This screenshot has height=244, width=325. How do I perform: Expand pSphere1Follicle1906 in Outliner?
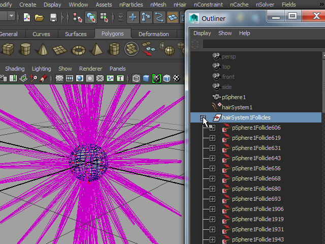pyautogui.click(x=212, y=209)
